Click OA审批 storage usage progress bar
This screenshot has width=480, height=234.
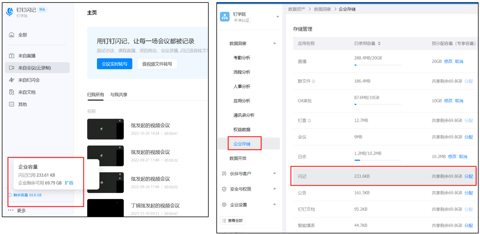click(x=378, y=104)
